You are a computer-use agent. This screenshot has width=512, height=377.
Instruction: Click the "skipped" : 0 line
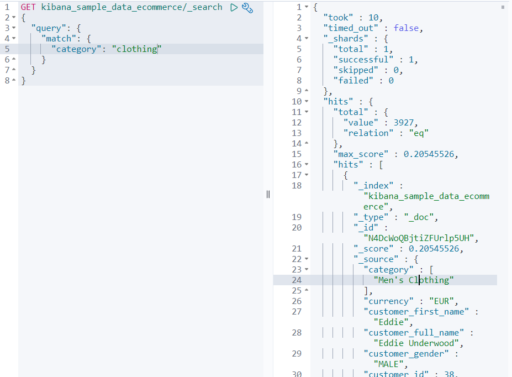tap(368, 70)
